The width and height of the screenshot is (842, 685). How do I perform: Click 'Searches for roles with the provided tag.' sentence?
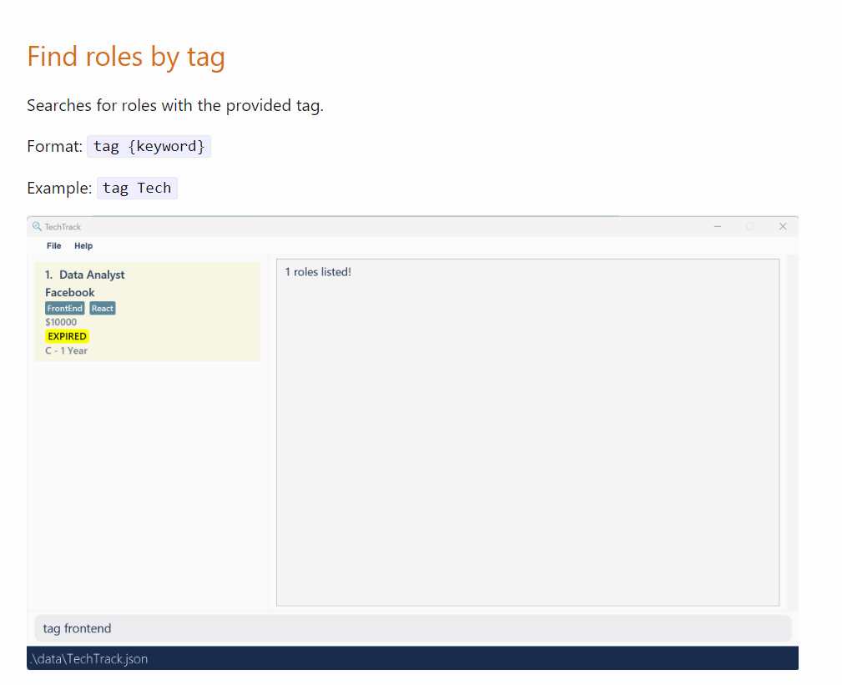[175, 106]
